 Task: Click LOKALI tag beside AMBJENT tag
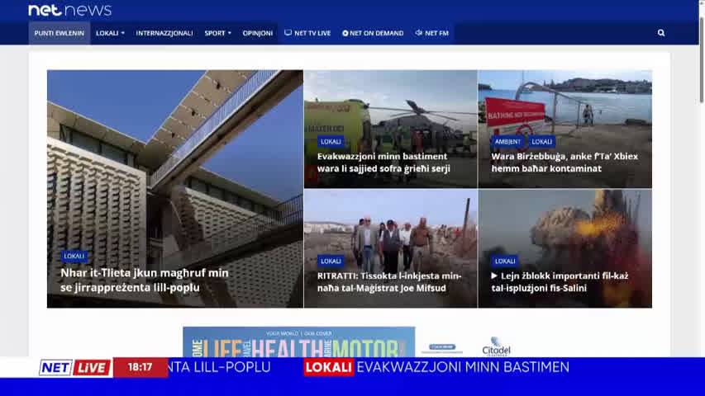(542, 141)
